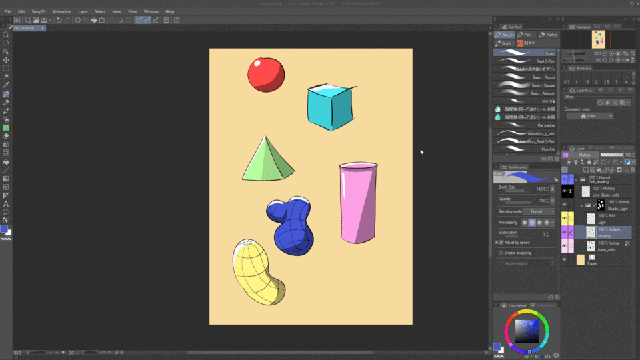Open layer color purple swatch dropdown
This screenshot has height=360, width=640.
pyautogui.click(x=568, y=155)
